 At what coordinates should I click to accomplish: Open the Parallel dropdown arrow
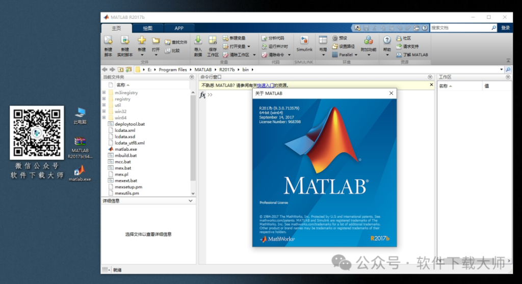click(x=356, y=55)
